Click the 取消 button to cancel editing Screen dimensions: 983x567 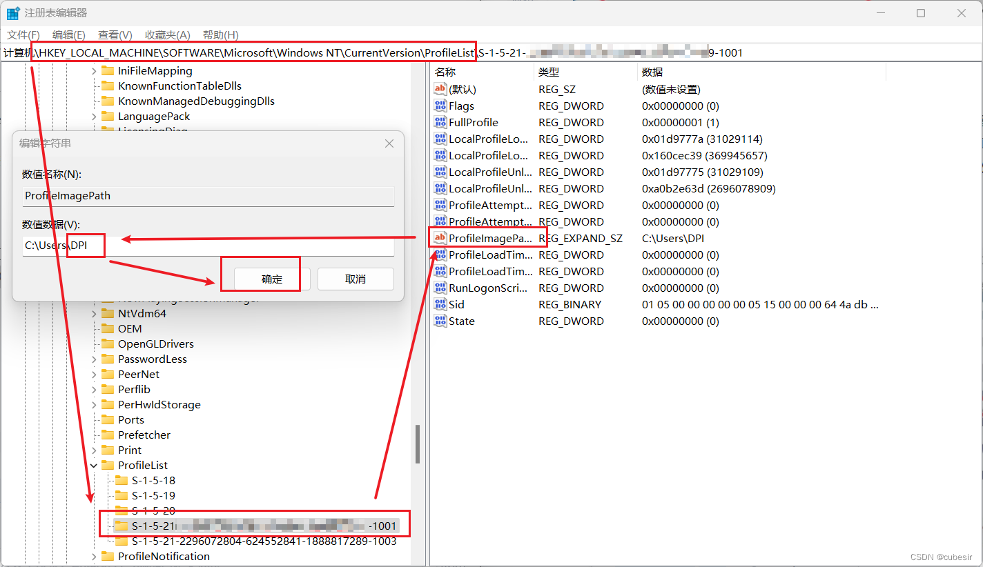356,279
